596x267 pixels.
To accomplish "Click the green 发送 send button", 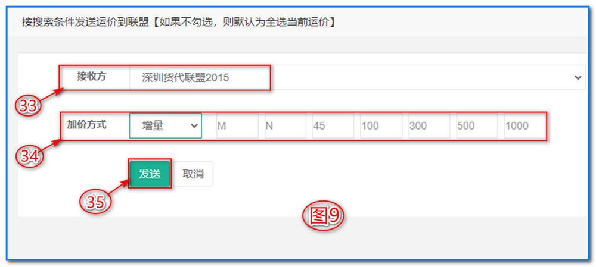I will coord(150,174).
